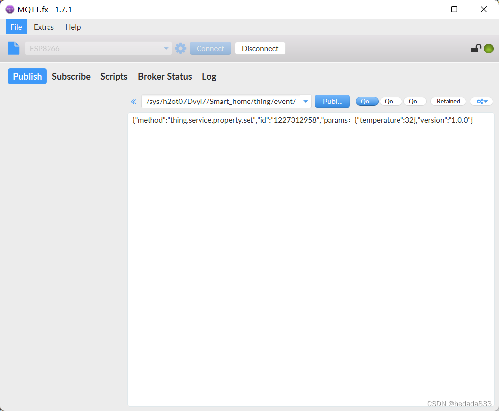Switch to the Subscribe tab
The width and height of the screenshot is (499, 411).
tap(71, 76)
